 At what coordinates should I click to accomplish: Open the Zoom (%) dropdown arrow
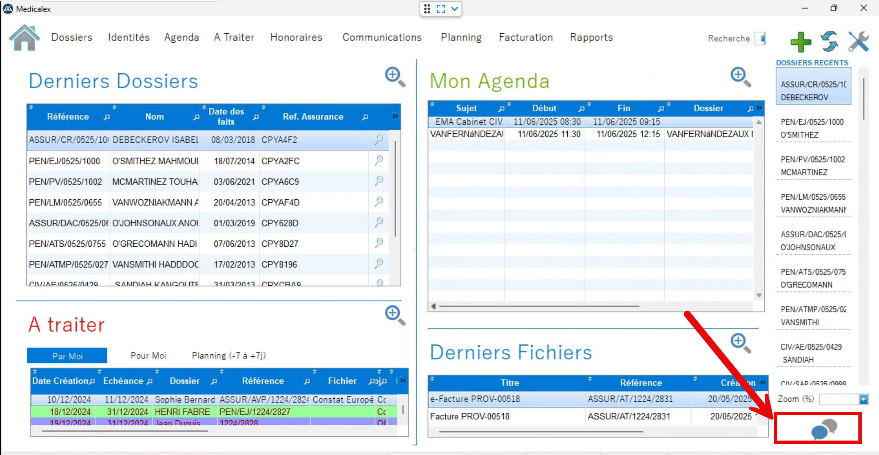coord(863,399)
